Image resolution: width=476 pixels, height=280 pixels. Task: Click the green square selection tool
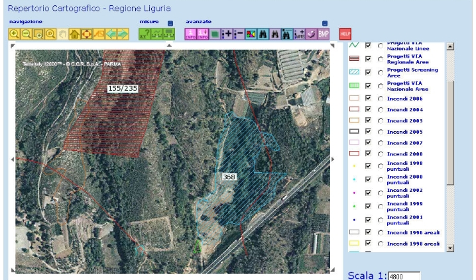click(215, 34)
